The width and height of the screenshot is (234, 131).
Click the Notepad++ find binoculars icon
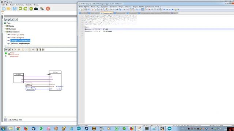[117, 9]
